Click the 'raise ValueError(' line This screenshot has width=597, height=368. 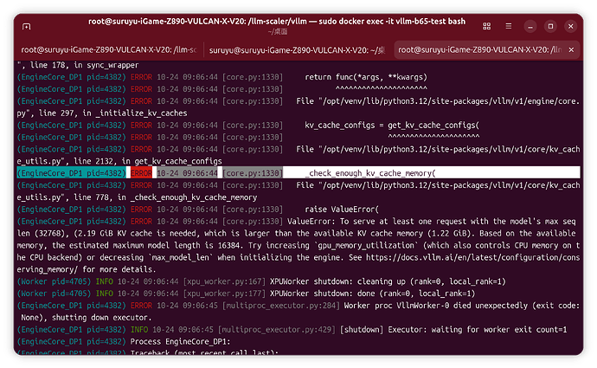point(342,210)
